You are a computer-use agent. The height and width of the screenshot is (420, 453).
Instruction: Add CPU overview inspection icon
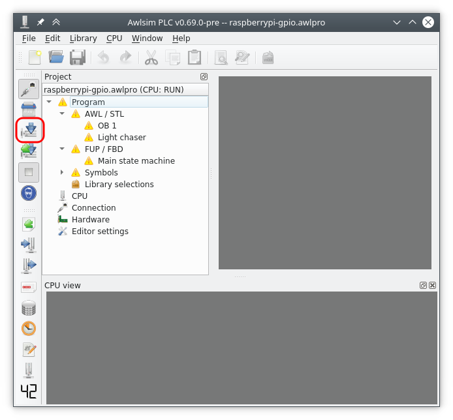coord(29,370)
